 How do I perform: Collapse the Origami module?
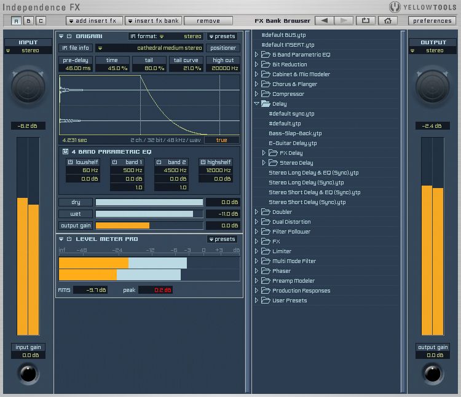61,36
